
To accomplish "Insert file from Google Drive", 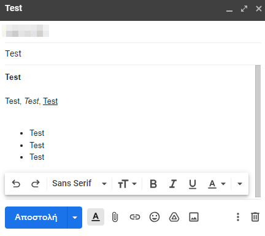I will pos(174,217).
